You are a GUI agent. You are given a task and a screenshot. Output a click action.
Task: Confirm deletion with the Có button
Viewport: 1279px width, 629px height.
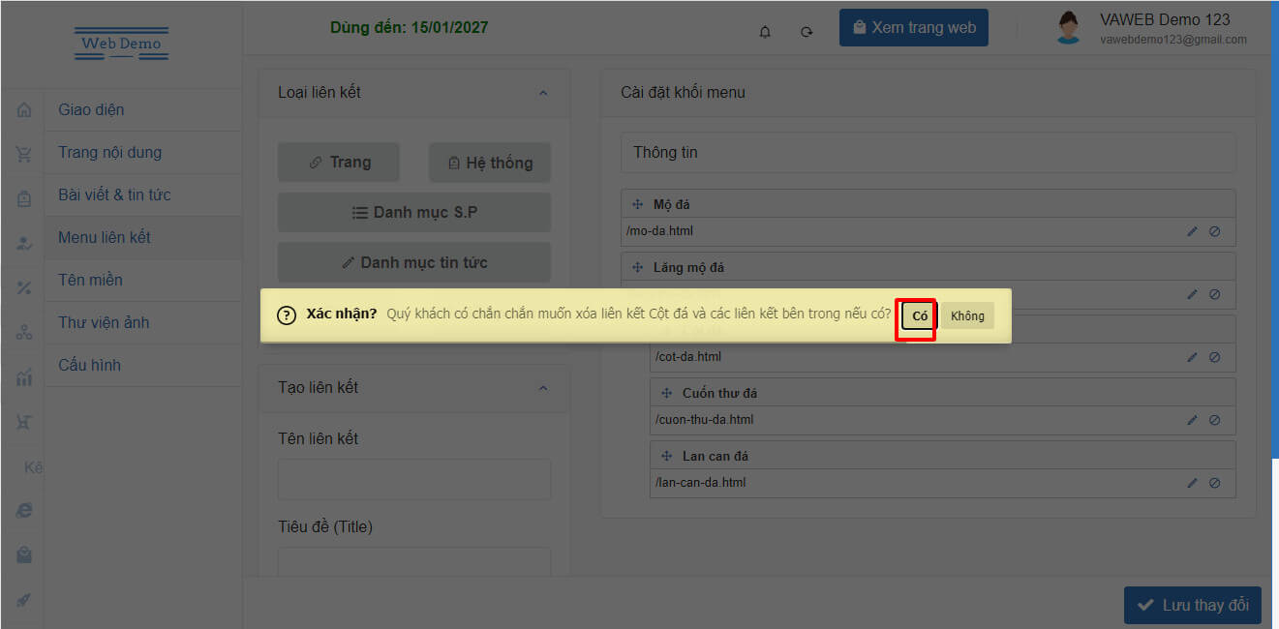[919, 316]
